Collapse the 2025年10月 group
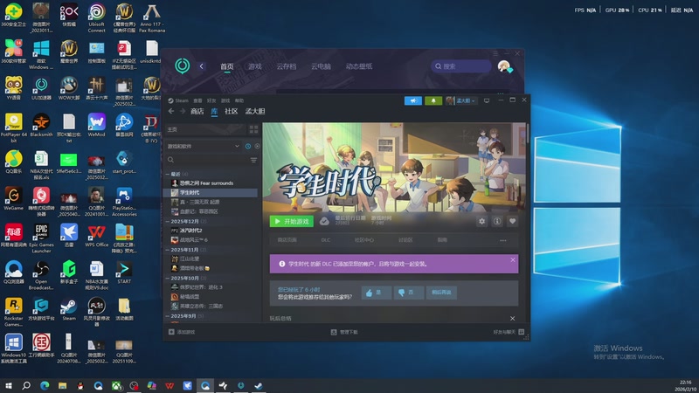Image resolution: width=699 pixels, height=393 pixels. (x=168, y=278)
